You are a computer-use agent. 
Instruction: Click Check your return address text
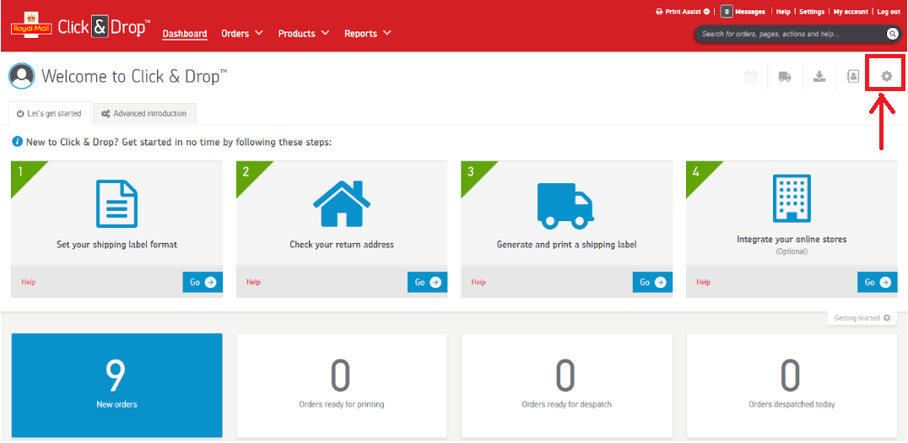(x=342, y=245)
